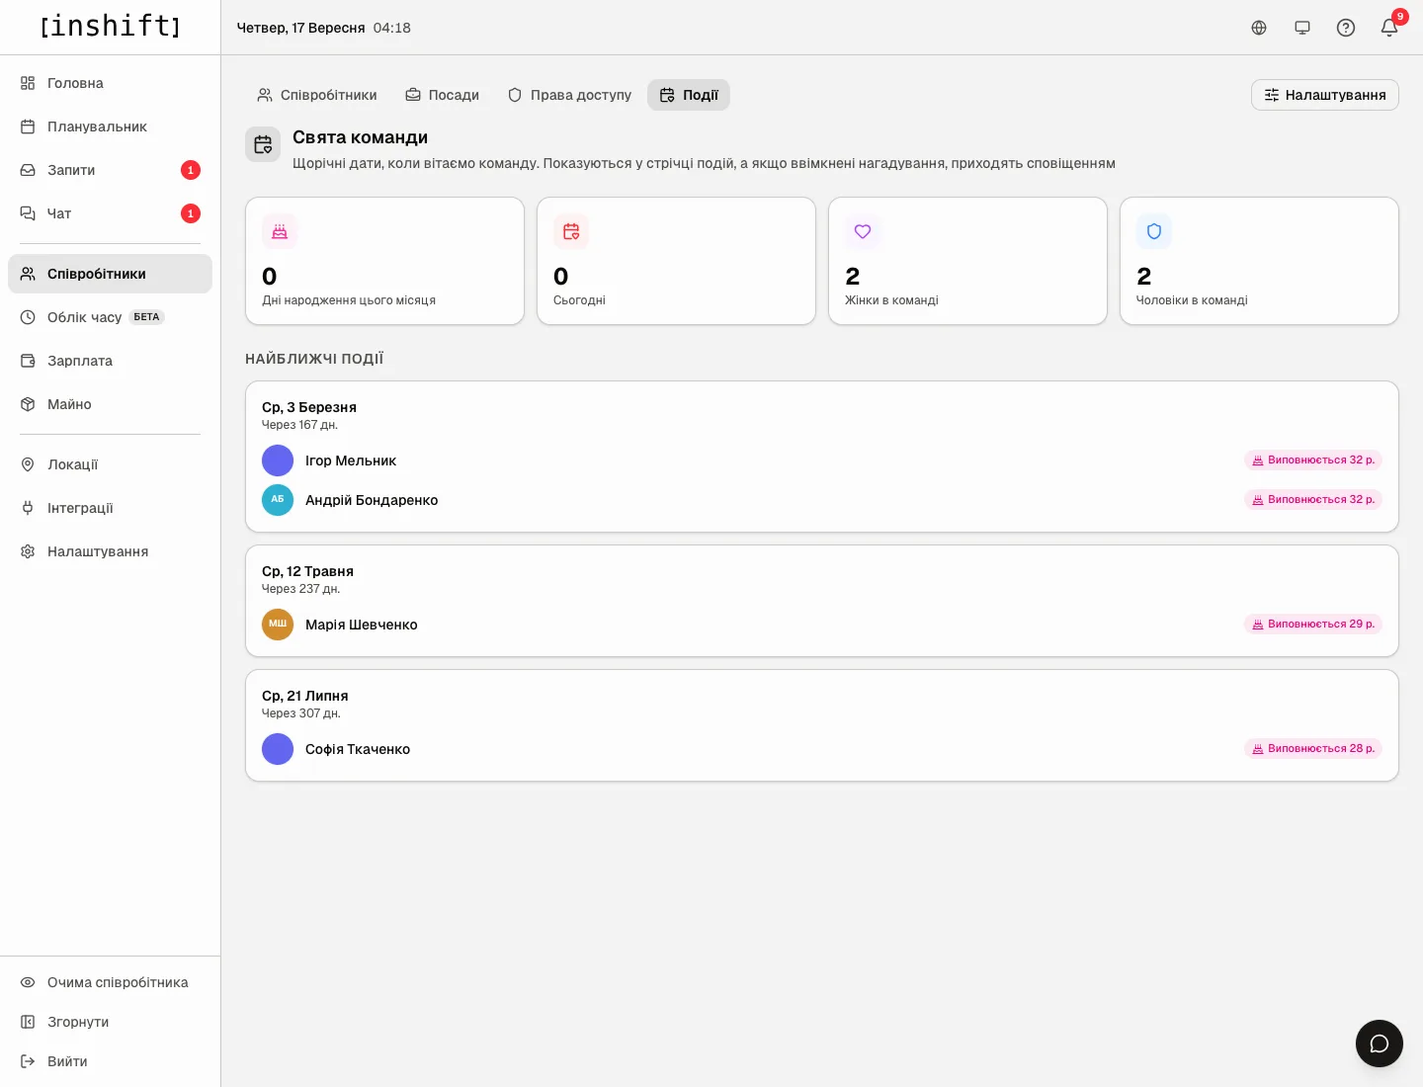Click Софія Ткаченко's avatar
This screenshot has width=1423, height=1087.
278,749
